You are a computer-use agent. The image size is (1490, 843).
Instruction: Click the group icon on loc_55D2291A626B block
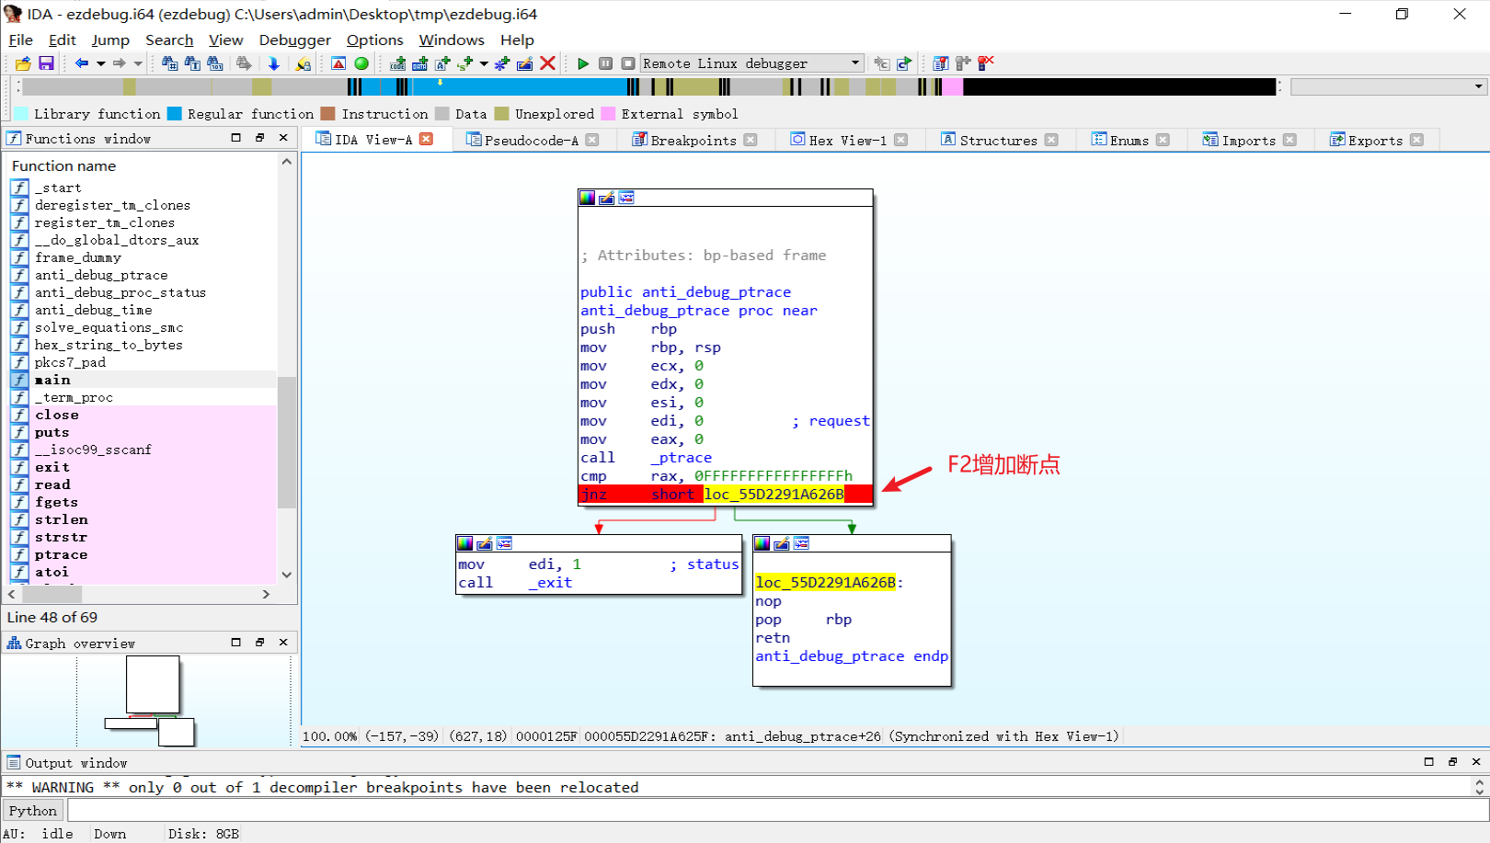tap(802, 543)
